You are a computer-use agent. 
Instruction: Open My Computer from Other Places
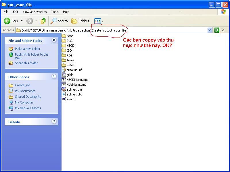click(x=24, y=102)
